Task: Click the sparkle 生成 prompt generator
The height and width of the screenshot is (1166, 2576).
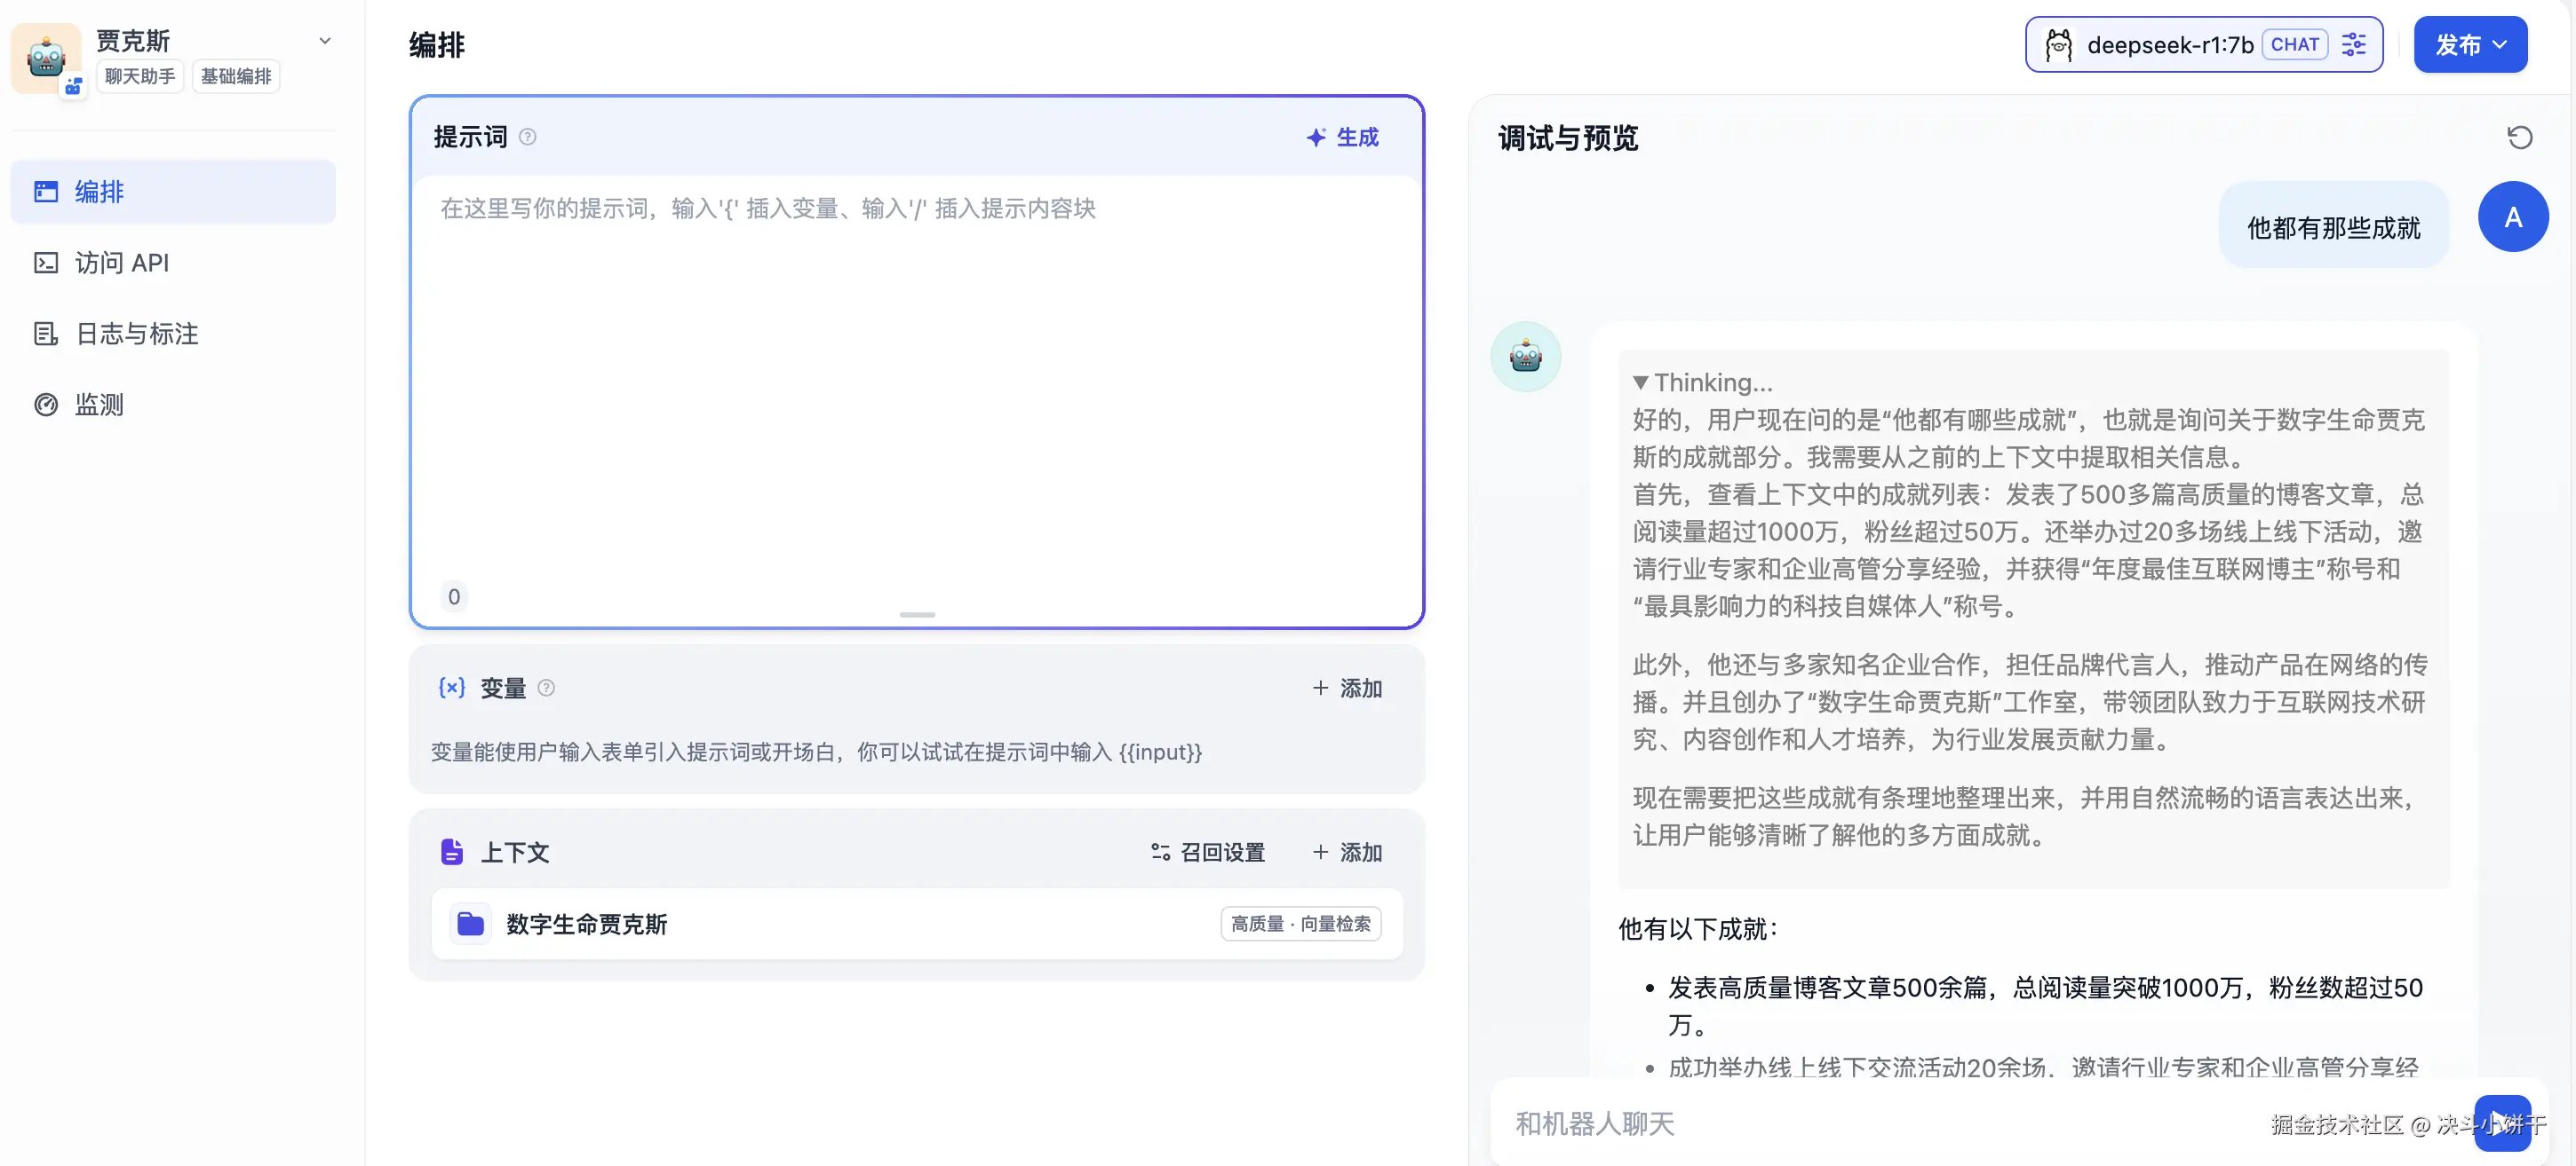Action: (1343, 137)
